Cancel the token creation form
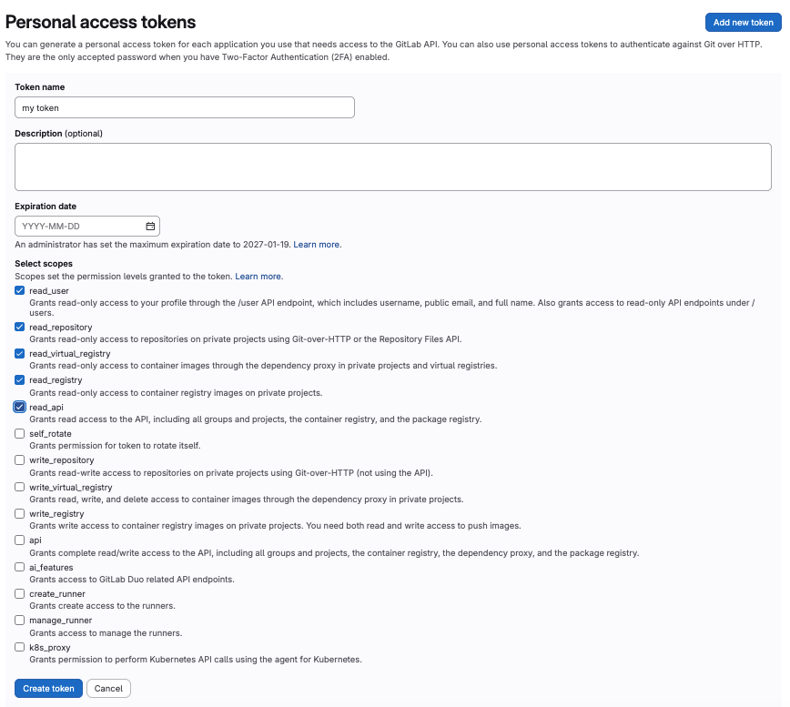 click(108, 689)
